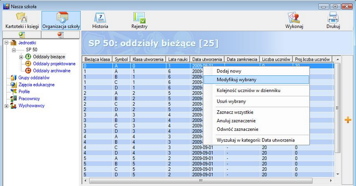Select Organizacja szkoły toolbar button
This screenshot has width=356, height=186.
tap(61, 21)
